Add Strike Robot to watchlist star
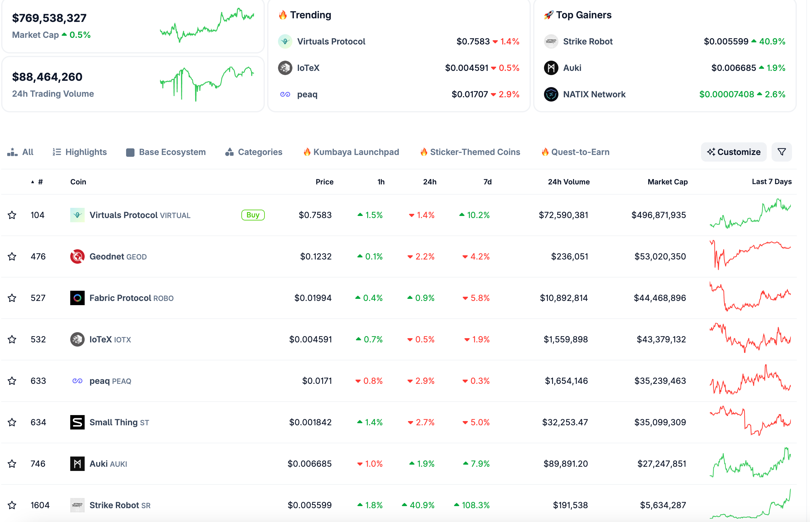The height and width of the screenshot is (522, 810). point(12,505)
